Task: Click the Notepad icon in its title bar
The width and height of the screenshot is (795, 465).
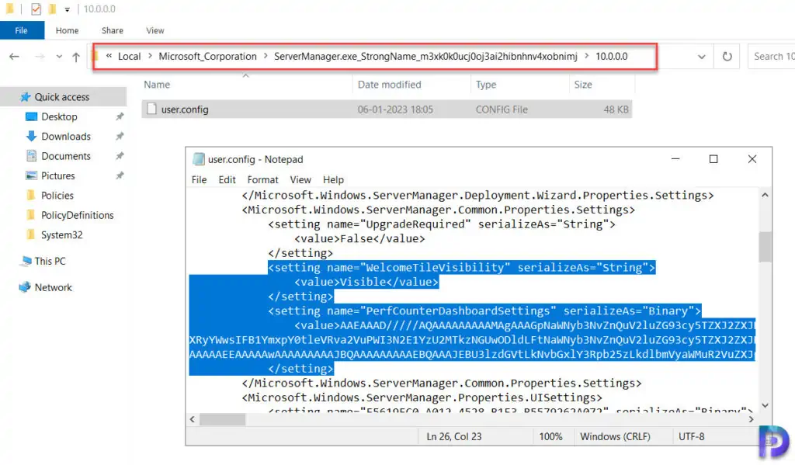Action: coord(199,159)
